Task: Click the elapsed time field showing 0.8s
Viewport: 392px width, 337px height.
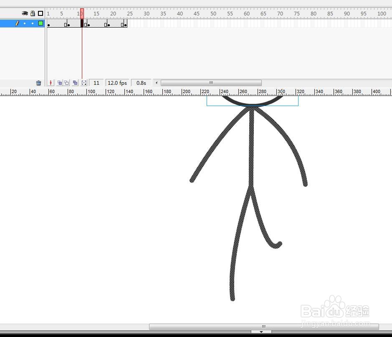Action: point(141,83)
